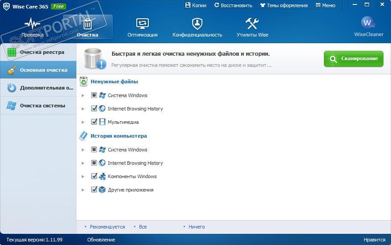Image resolution: width=391 pixels, height=245 pixels.
Task: Select the Очистка trash can tab
Action: coord(88,27)
